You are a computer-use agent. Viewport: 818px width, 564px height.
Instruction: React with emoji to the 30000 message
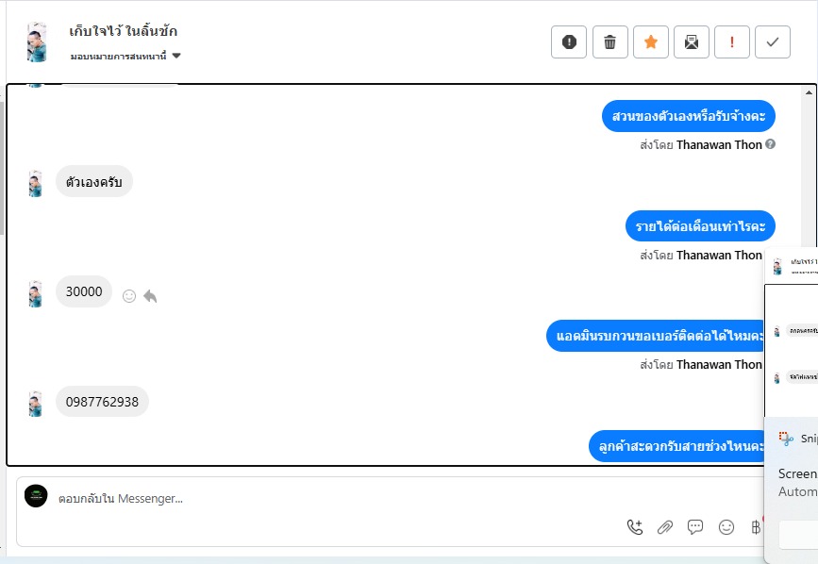click(x=129, y=296)
